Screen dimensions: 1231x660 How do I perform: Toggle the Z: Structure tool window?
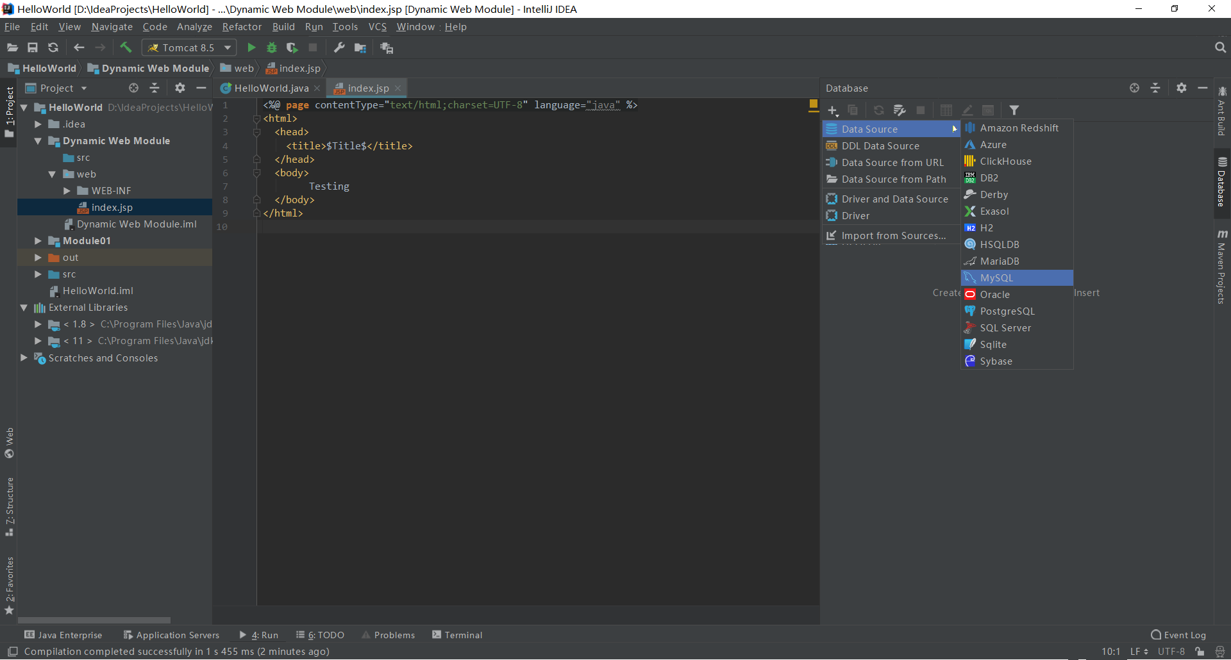click(x=9, y=506)
